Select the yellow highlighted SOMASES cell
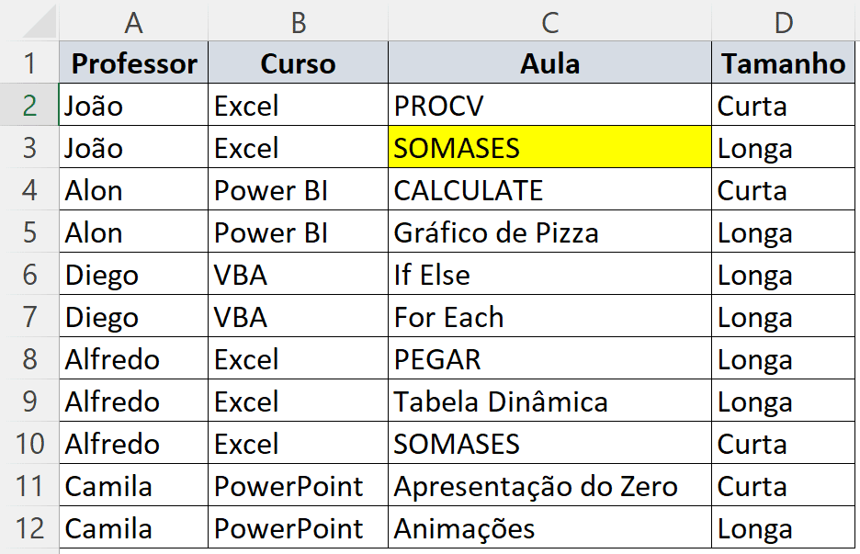 (x=549, y=148)
